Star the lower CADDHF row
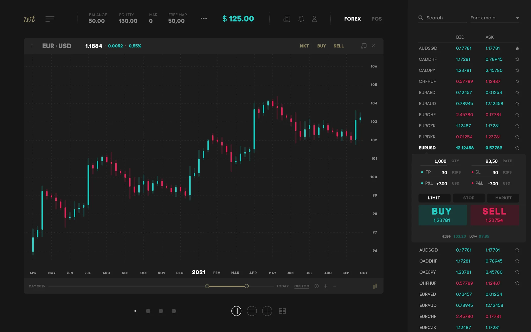Viewport: 531px width, 332px height. tap(517, 261)
